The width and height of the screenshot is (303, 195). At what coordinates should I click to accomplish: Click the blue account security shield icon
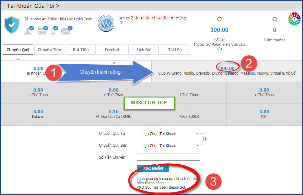point(12,25)
